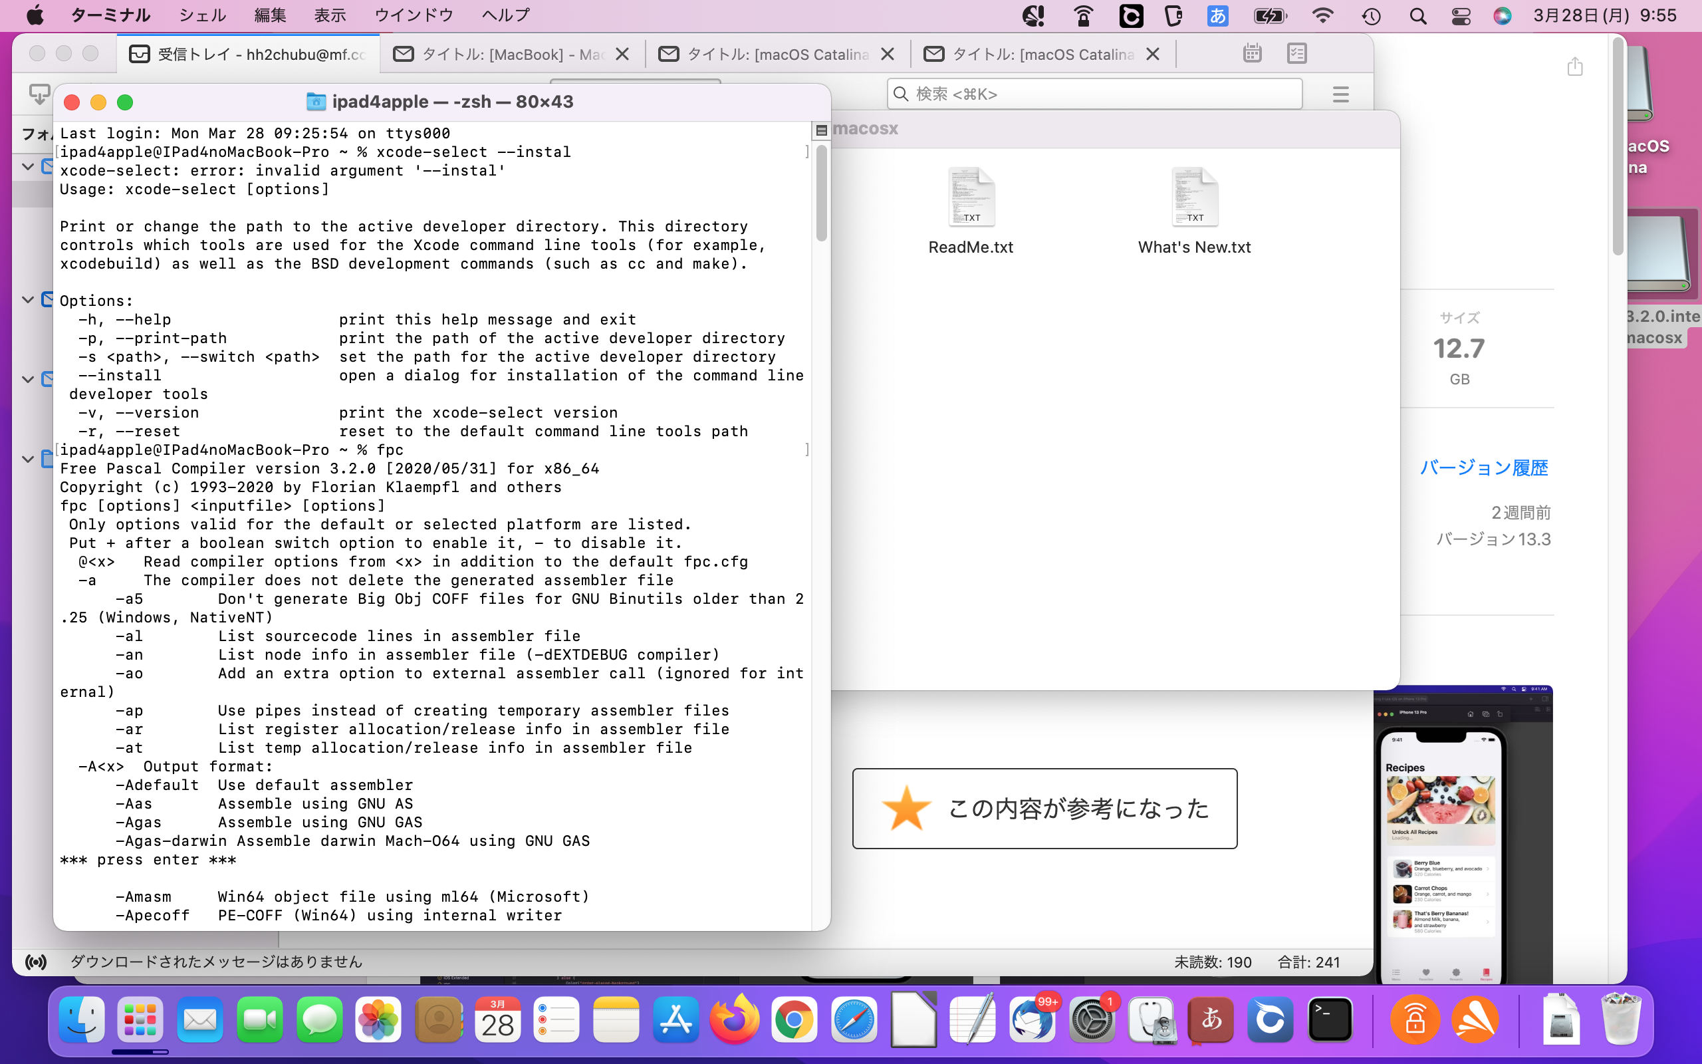The width and height of the screenshot is (1702, 1064).
Task: Open Firefox from the Dock
Action: [x=734, y=1019]
